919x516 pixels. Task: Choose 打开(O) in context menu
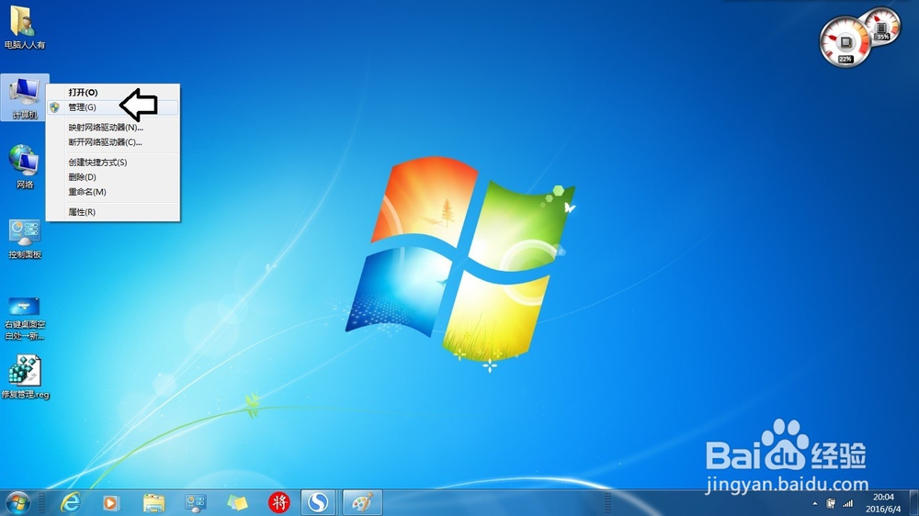click(113, 93)
